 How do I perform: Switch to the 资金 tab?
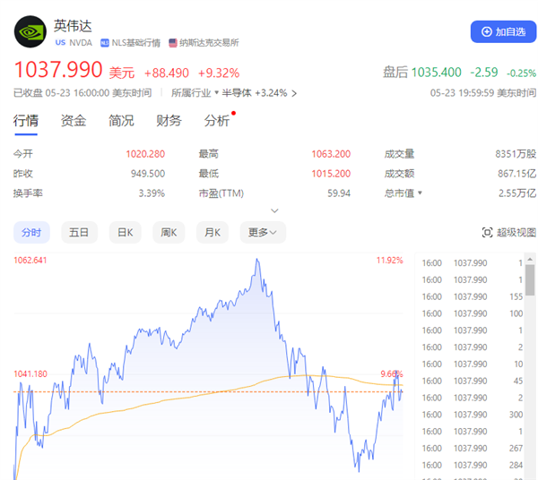click(74, 121)
